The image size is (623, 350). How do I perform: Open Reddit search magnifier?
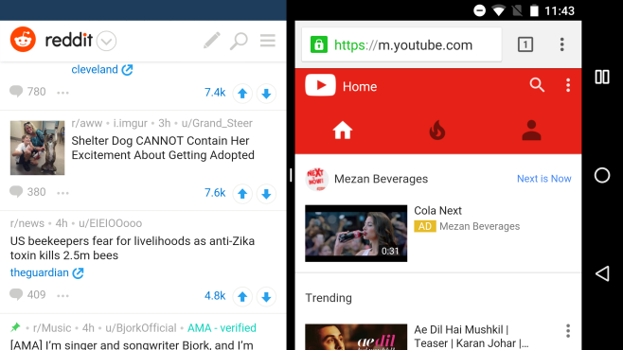239,41
